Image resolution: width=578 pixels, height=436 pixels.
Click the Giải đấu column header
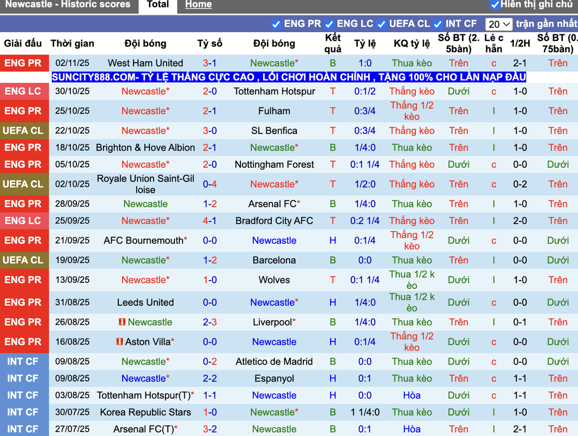23,44
